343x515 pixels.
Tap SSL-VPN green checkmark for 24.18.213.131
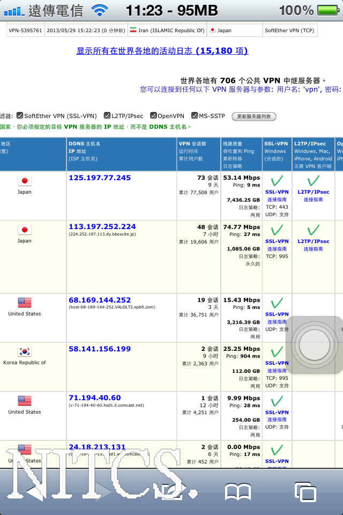[x=277, y=450]
